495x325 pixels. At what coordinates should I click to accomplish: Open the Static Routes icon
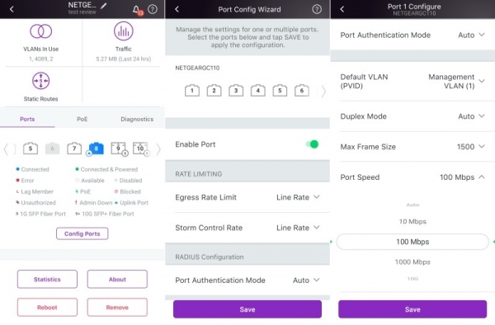click(40, 81)
